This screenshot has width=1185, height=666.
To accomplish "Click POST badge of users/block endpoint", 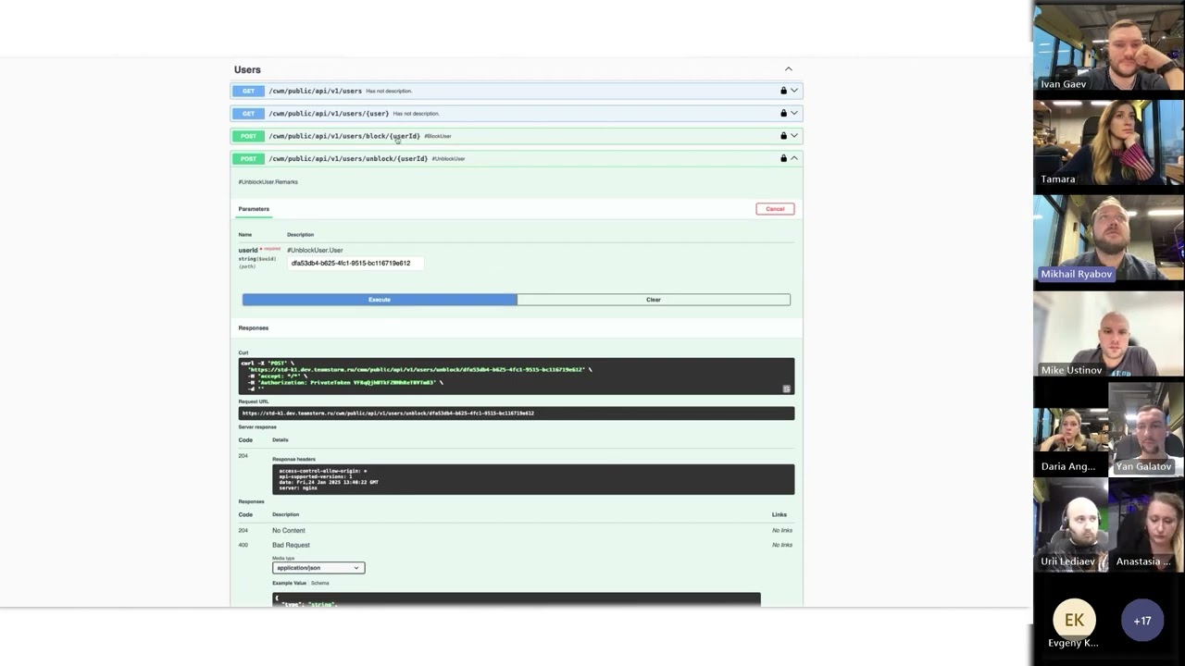I will [248, 136].
